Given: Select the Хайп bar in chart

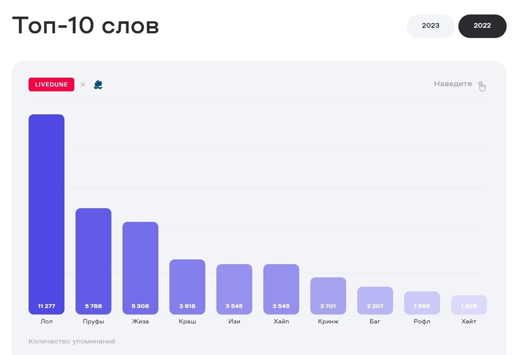Looking at the screenshot, I should [x=281, y=289].
